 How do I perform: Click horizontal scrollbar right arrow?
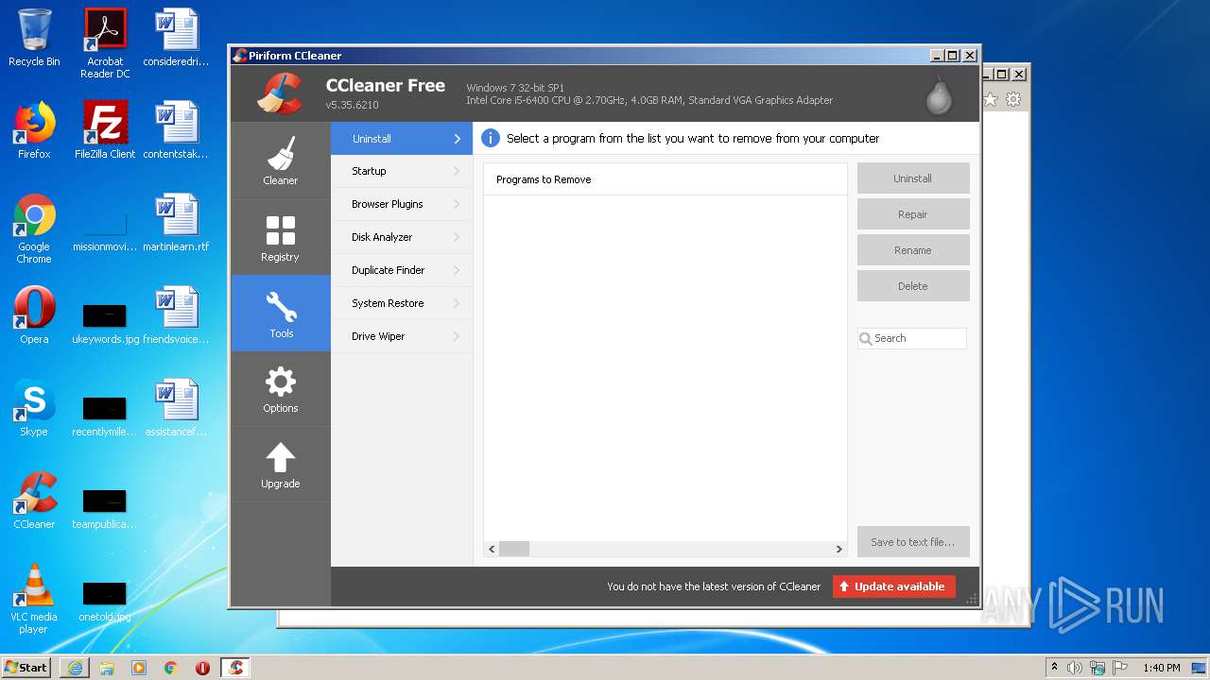838,549
